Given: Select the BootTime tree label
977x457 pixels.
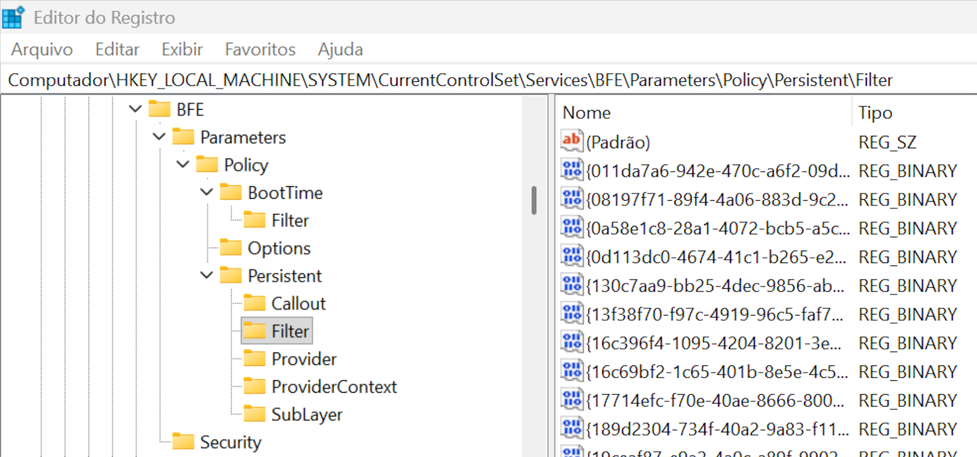Looking at the screenshot, I should (x=285, y=192).
